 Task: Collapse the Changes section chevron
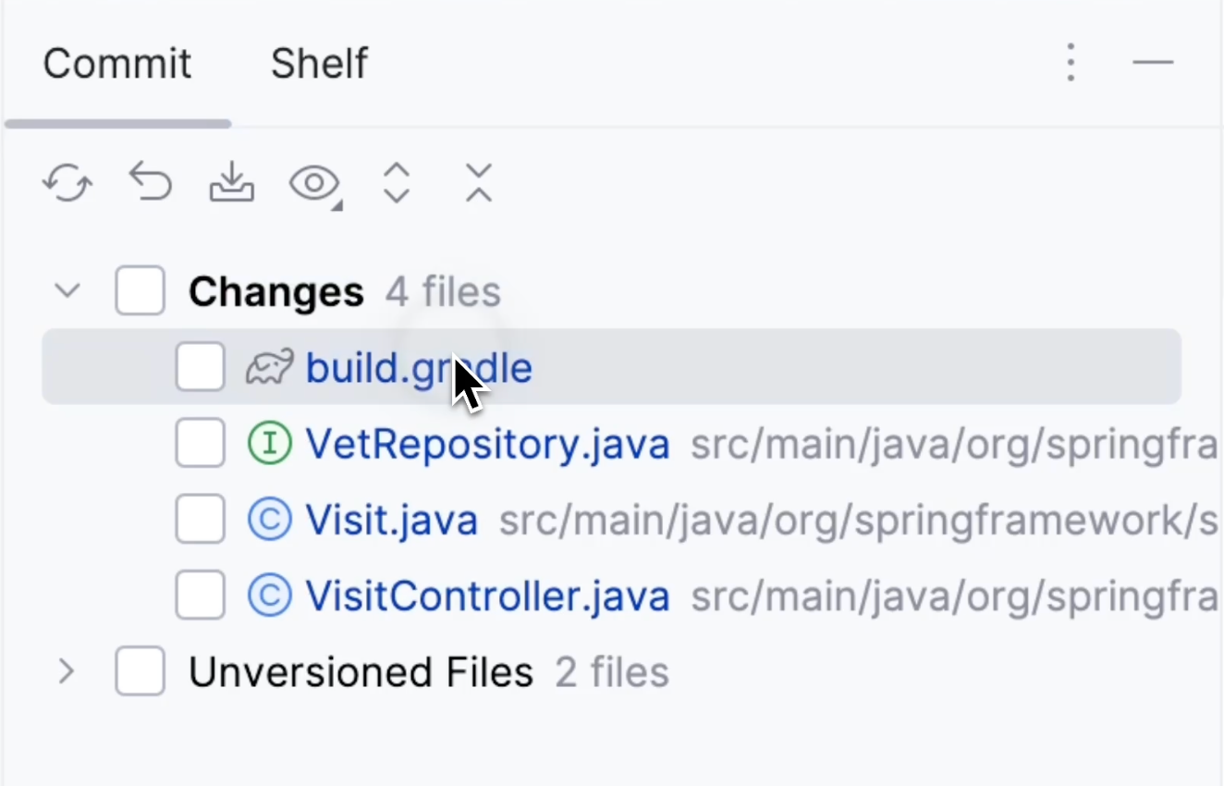click(x=66, y=289)
